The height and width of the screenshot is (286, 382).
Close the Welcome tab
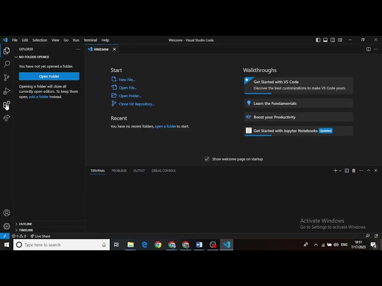(114, 49)
